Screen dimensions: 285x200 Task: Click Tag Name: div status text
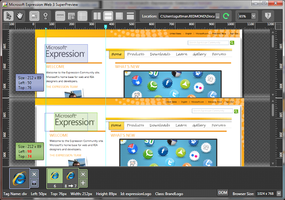(15, 194)
